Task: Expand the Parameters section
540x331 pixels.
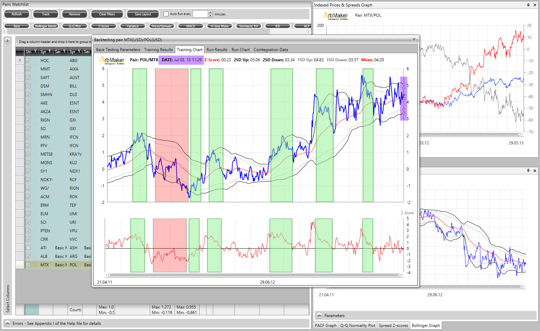Action: (x=319, y=315)
